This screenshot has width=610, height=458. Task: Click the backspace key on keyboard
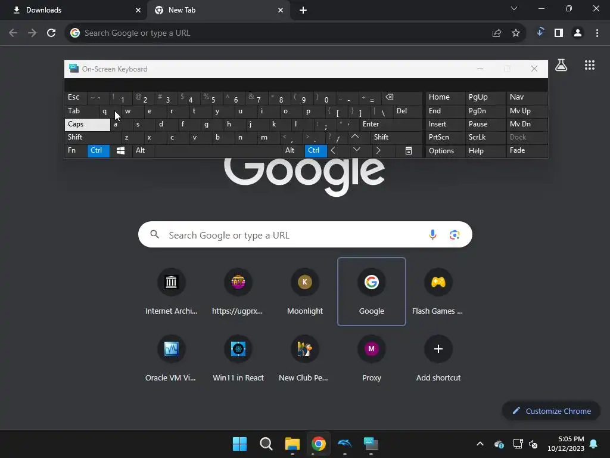402,97
